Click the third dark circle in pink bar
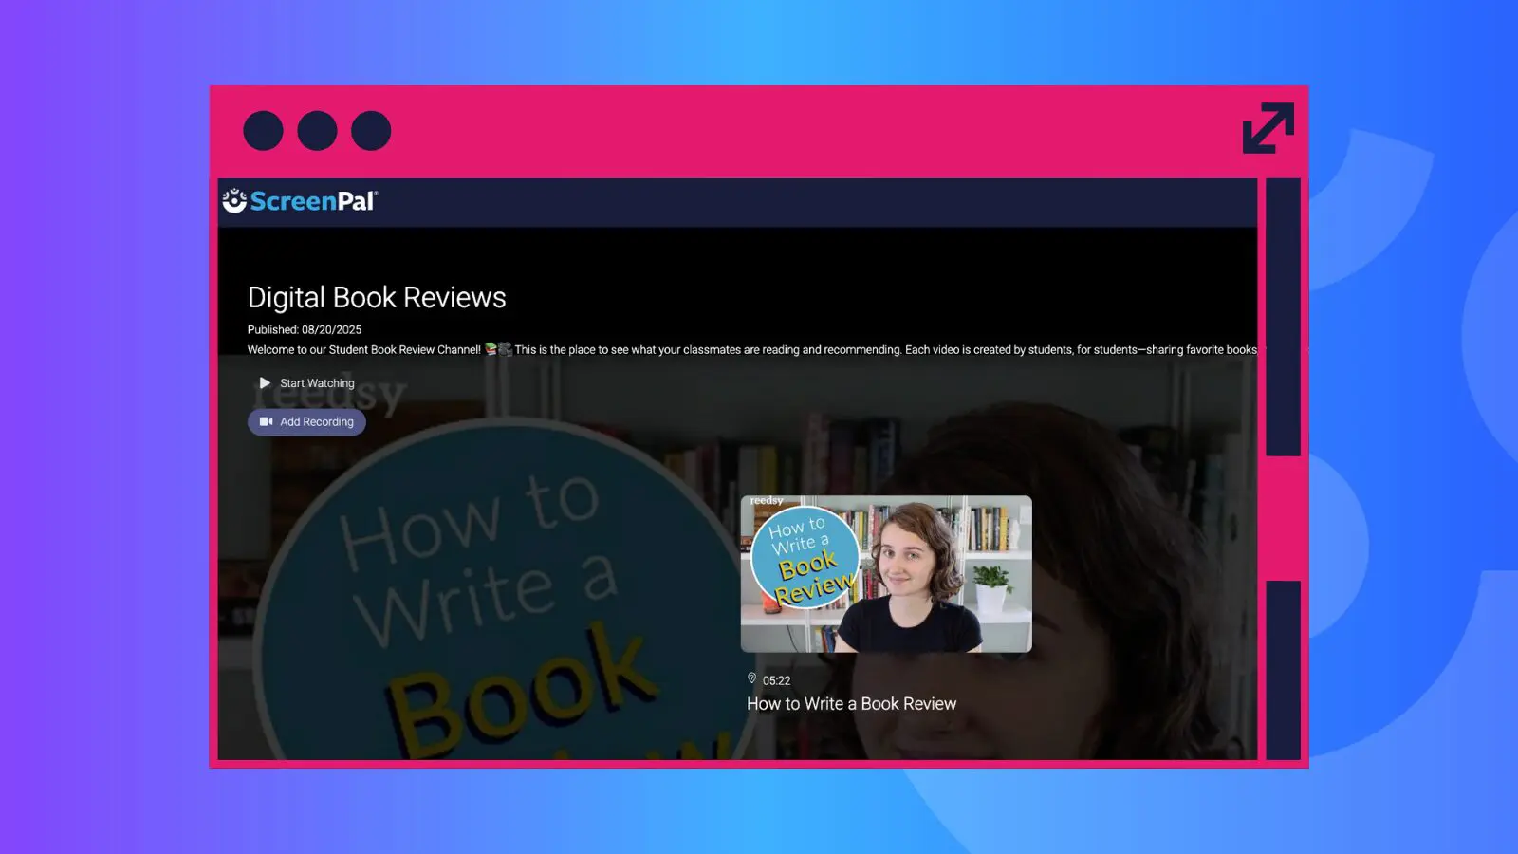The image size is (1518, 854). click(371, 131)
